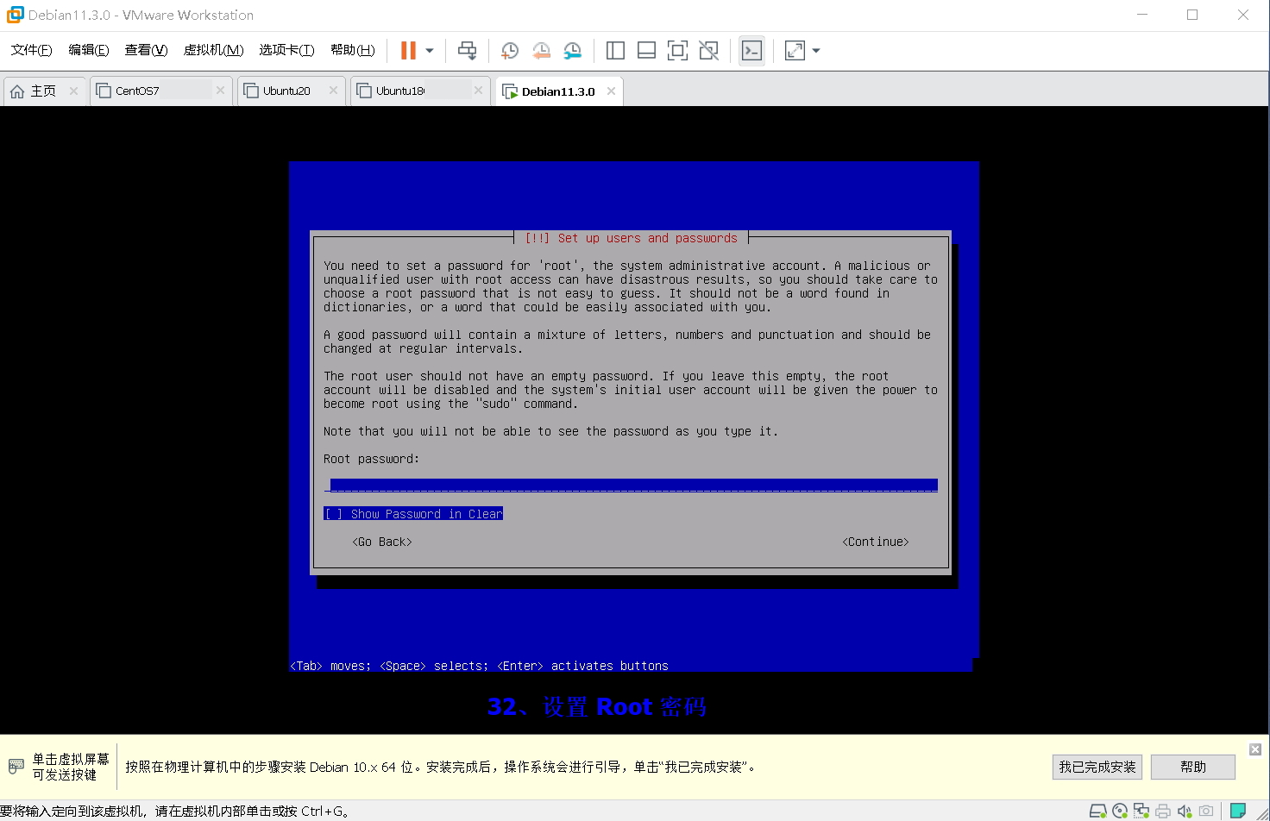Open the 帮助(H) menu
The height and width of the screenshot is (821, 1270).
(x=352, y=50)
